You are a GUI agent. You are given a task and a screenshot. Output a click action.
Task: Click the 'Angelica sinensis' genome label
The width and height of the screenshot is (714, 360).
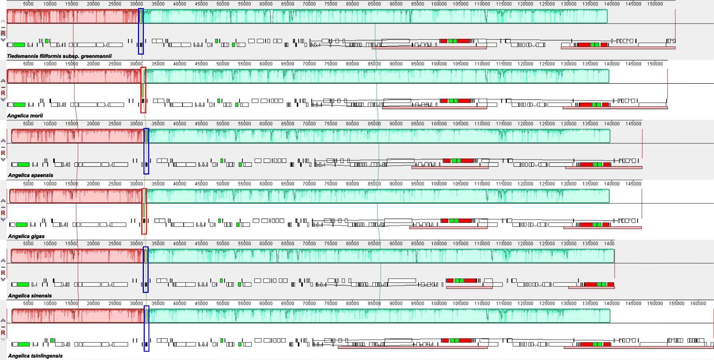[x=30, y=295]
